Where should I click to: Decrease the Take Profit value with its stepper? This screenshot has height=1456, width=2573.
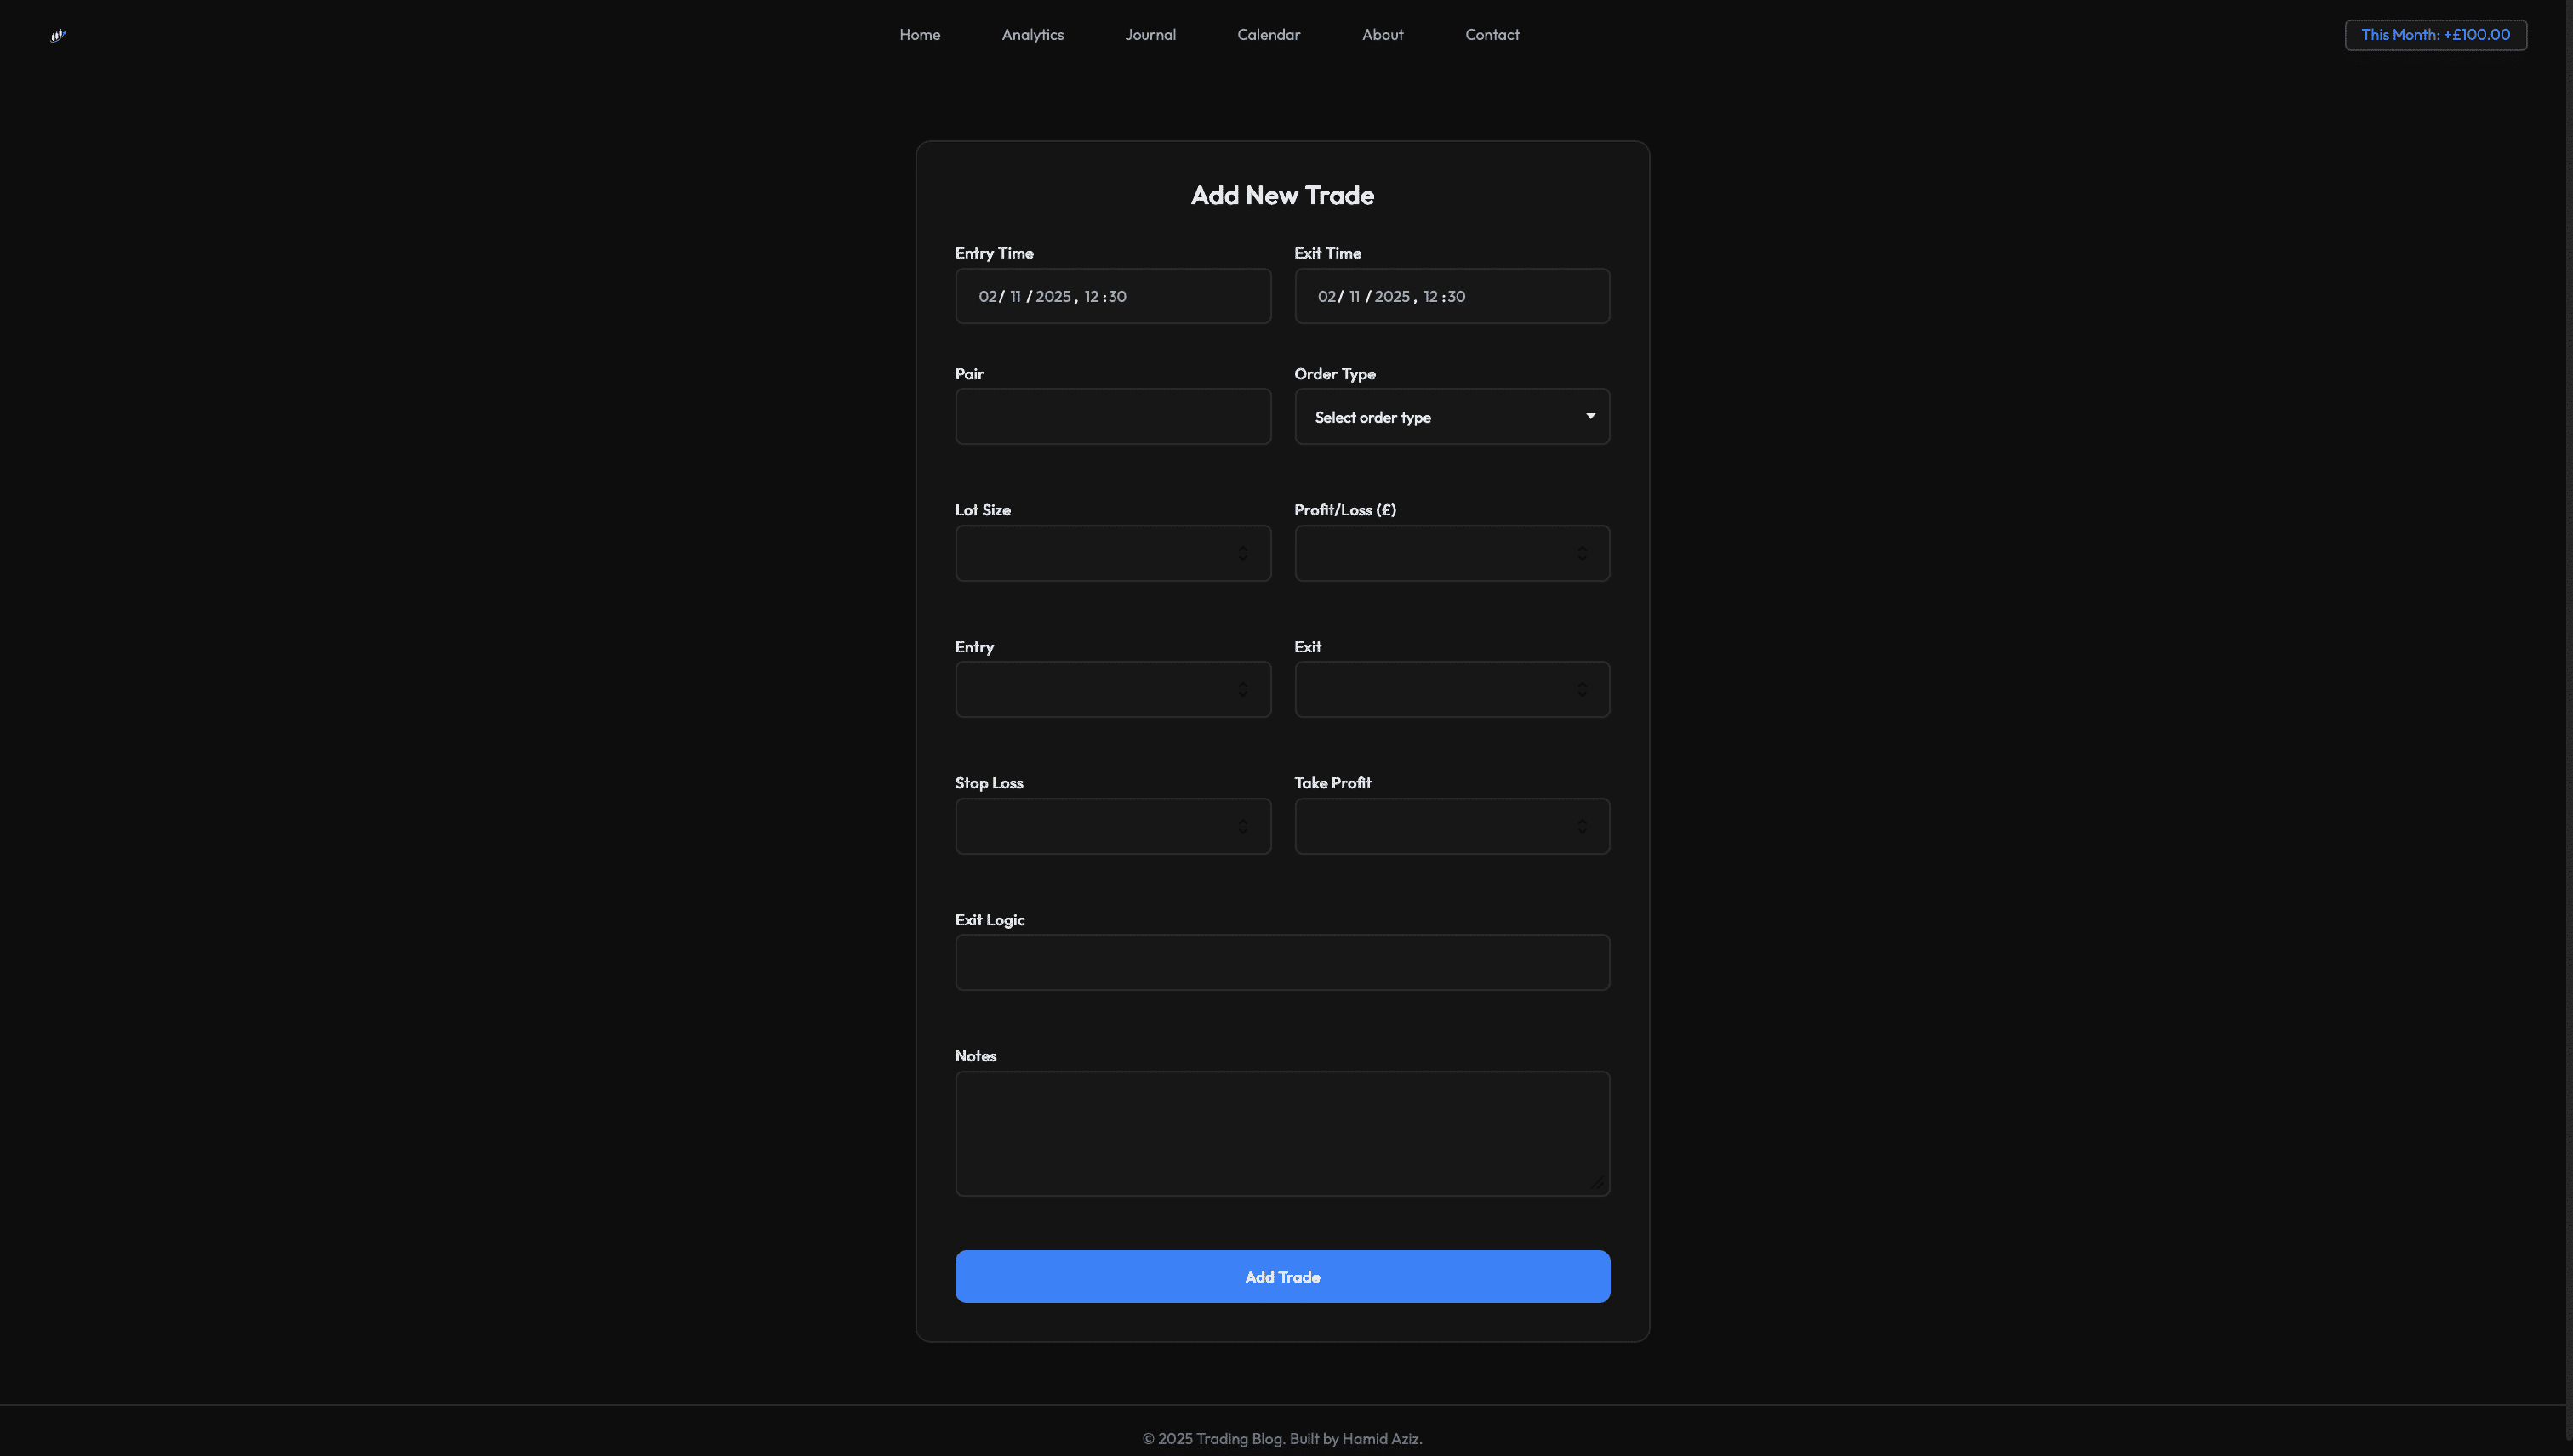click(x=1583, y=830)
